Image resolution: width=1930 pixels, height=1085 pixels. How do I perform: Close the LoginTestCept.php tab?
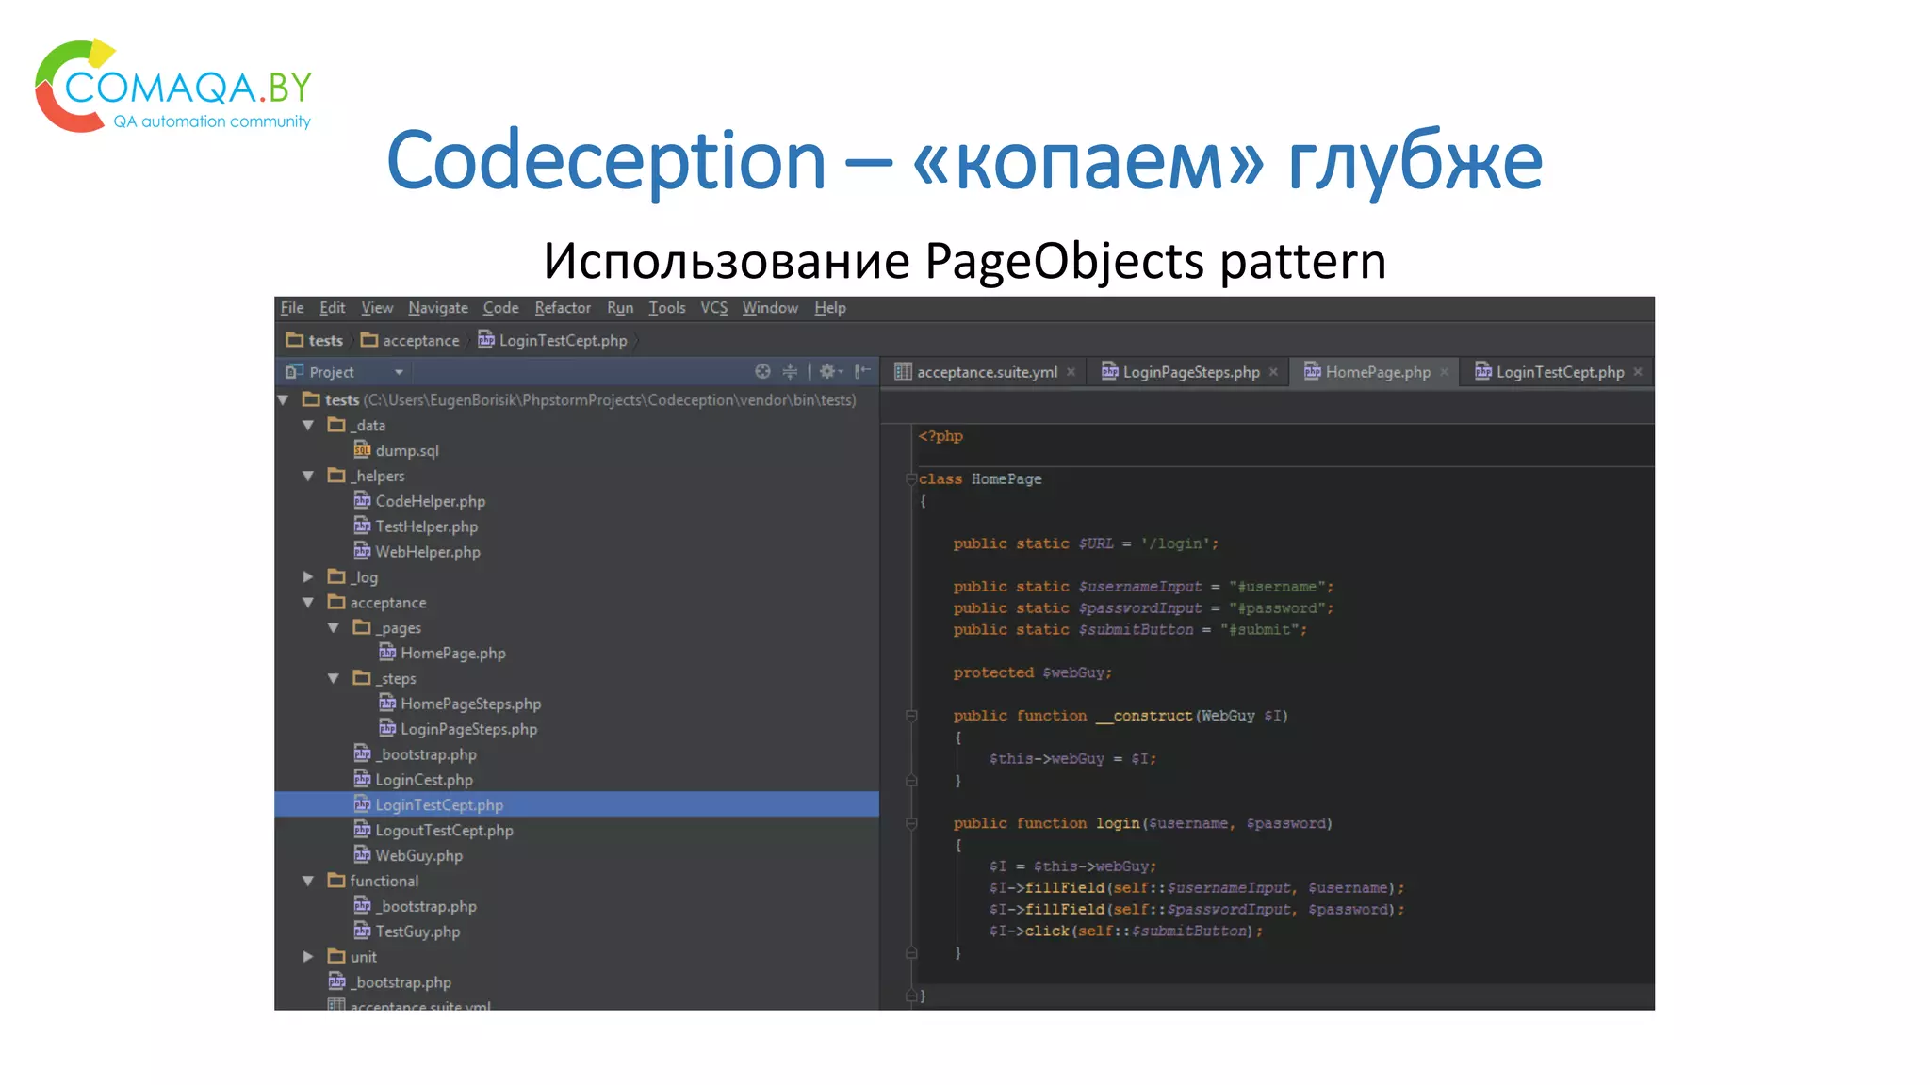[x=1638, y=372]
